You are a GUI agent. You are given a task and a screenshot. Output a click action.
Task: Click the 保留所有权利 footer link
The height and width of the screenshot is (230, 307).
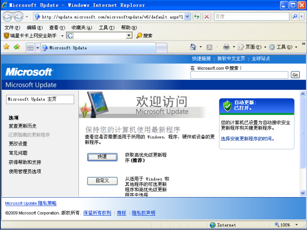coord(97,213)
